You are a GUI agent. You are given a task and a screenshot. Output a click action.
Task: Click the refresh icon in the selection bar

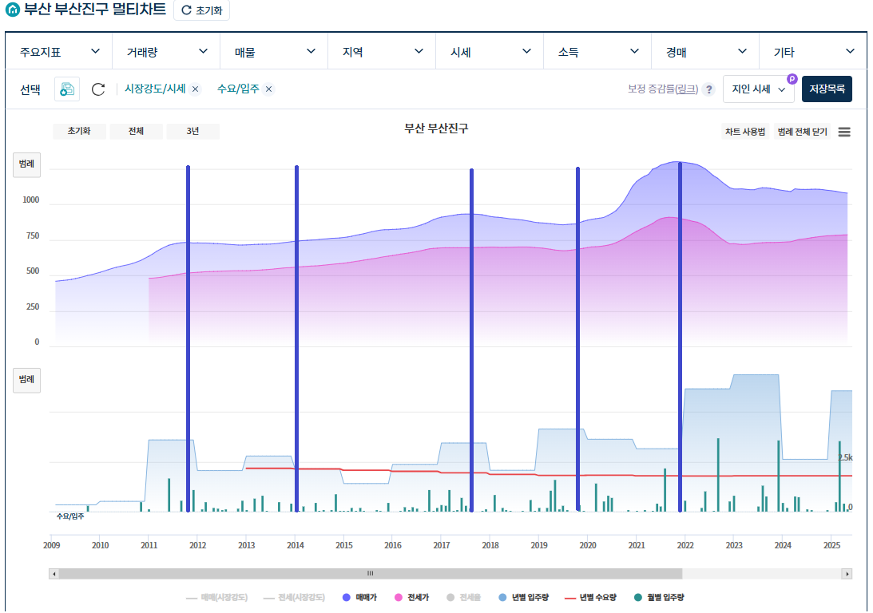[x=97, y=89]
